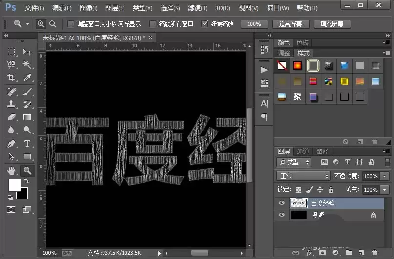Open the layer filter 类型 dropdown
The image size is (394, 259).
293,162
